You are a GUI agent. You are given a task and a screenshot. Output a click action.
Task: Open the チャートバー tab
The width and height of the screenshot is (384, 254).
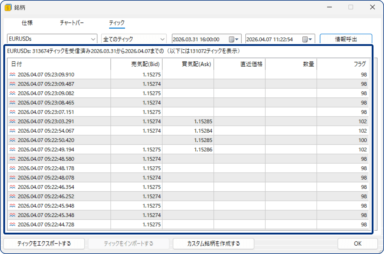click(x=71, y=23)
